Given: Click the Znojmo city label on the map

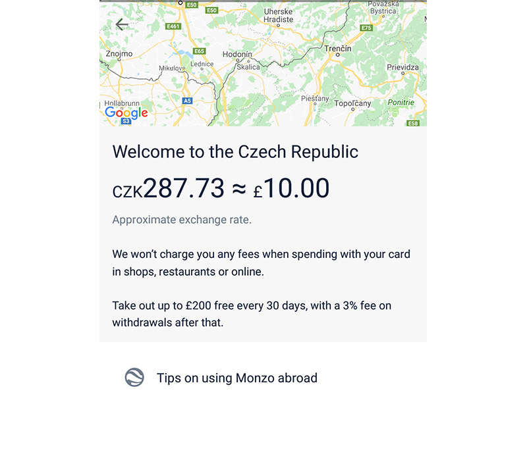Looking at the screenshot, I should coord(119,52).
